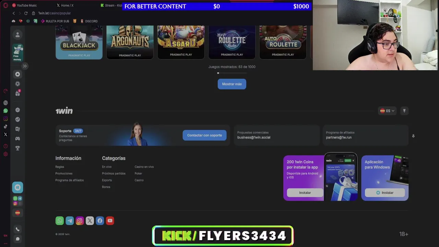Click the Spanish flag language sidebar button

(17, 213)
